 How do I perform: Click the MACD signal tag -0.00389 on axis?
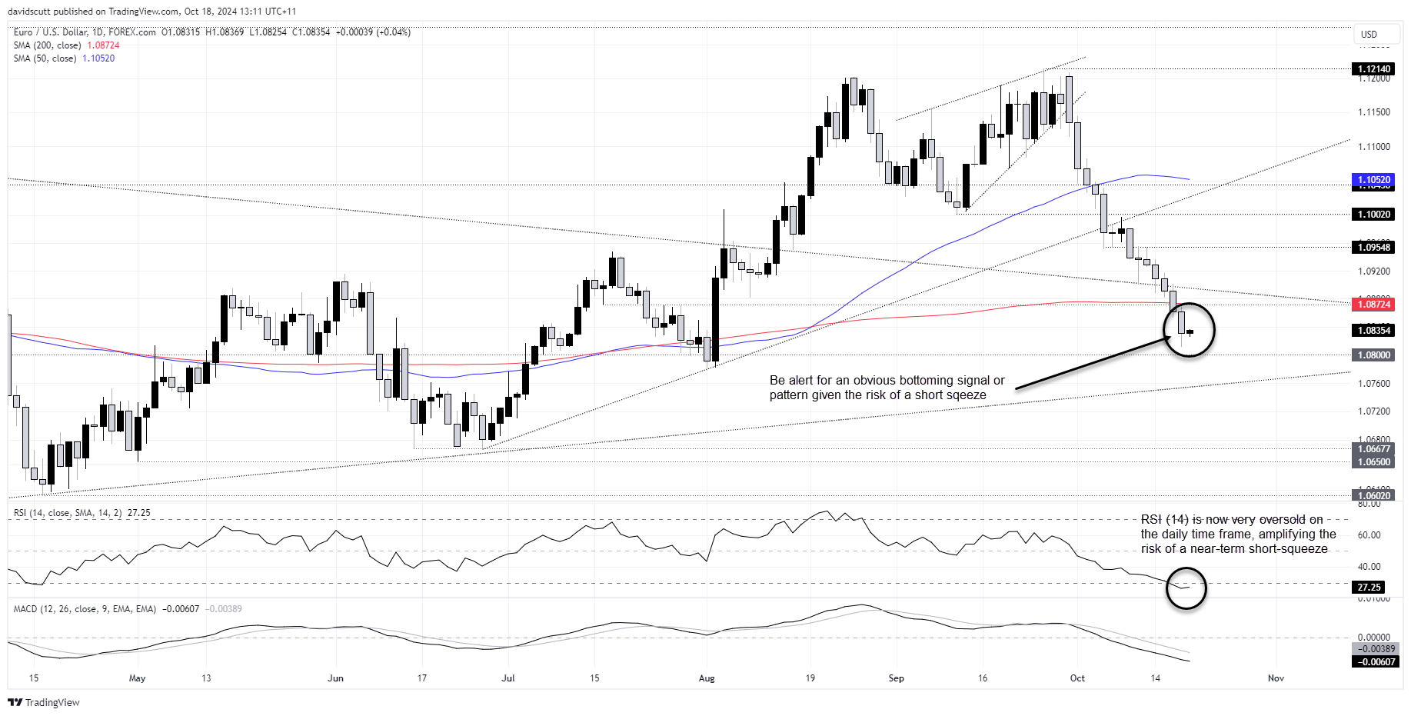click(x=1376, y=649)
